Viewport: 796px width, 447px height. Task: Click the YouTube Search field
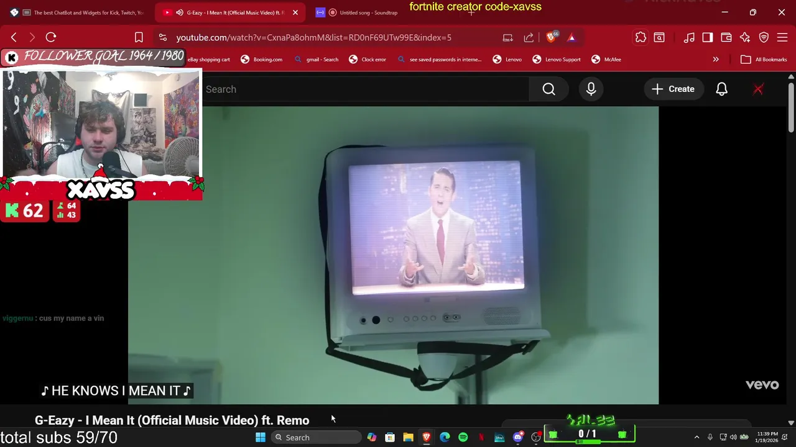366,89
